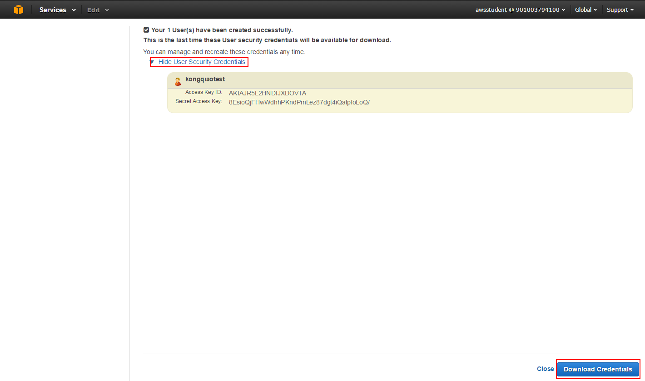Open the Edit menu
645x381 pixels.
pos(93,10)
